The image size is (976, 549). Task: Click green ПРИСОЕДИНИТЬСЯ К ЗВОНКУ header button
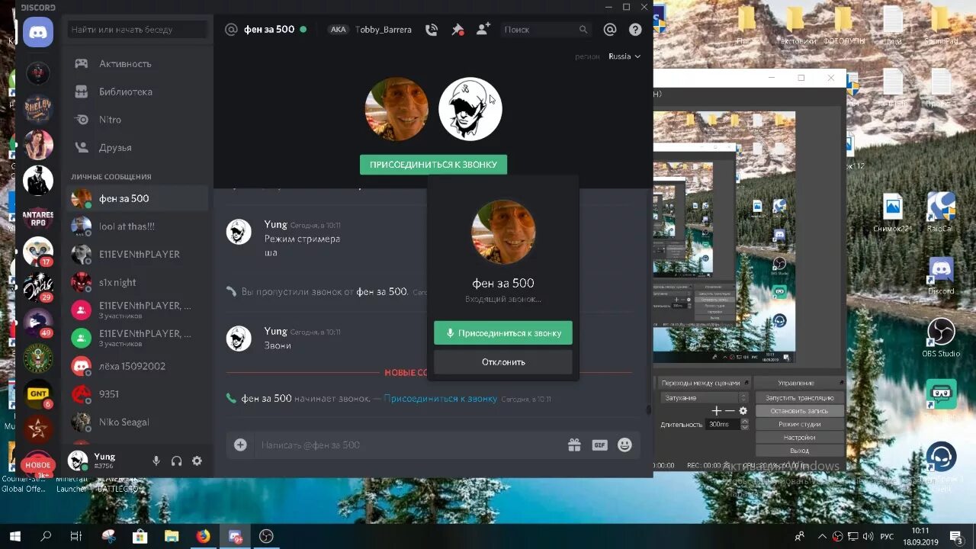[433, 165]
